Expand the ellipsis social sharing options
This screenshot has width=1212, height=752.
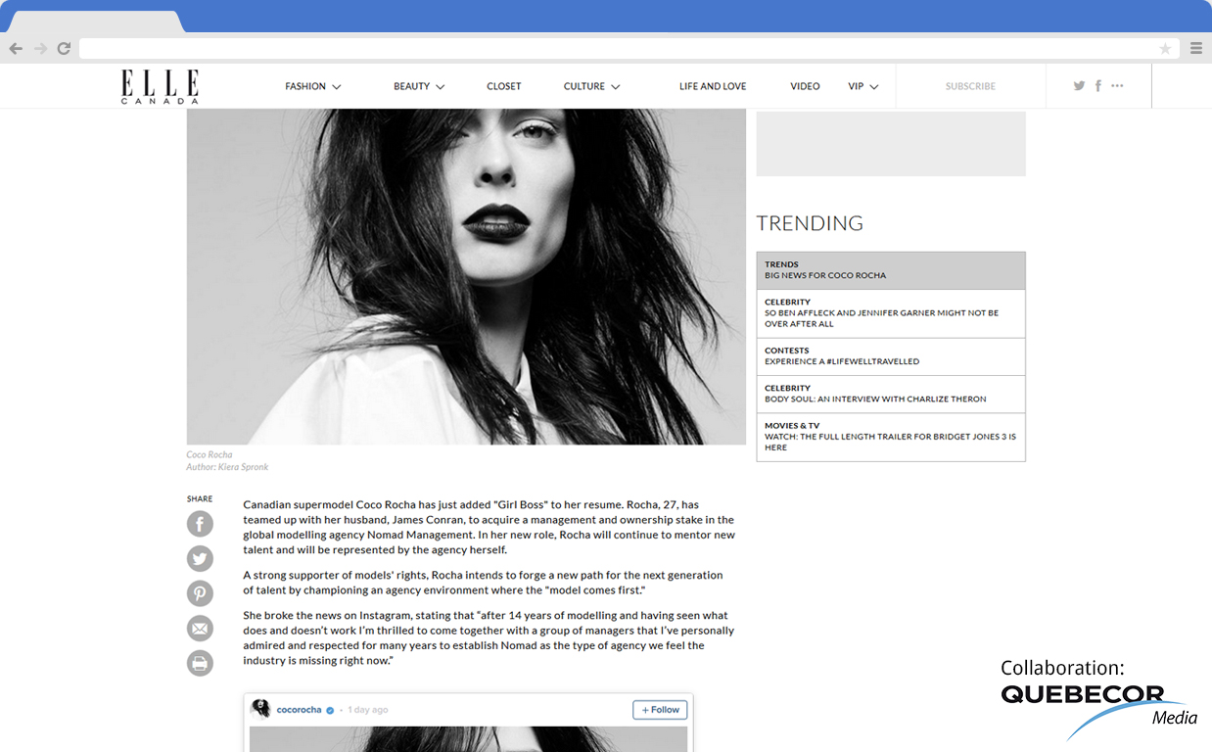click(1117, 85)
